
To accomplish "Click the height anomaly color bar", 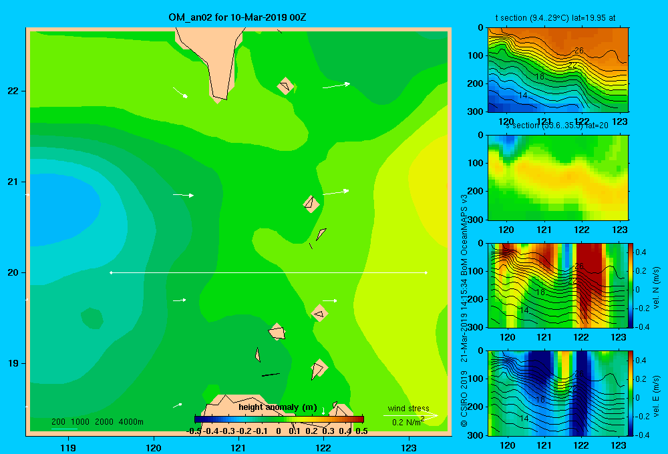I will click(x=279, y=419).
